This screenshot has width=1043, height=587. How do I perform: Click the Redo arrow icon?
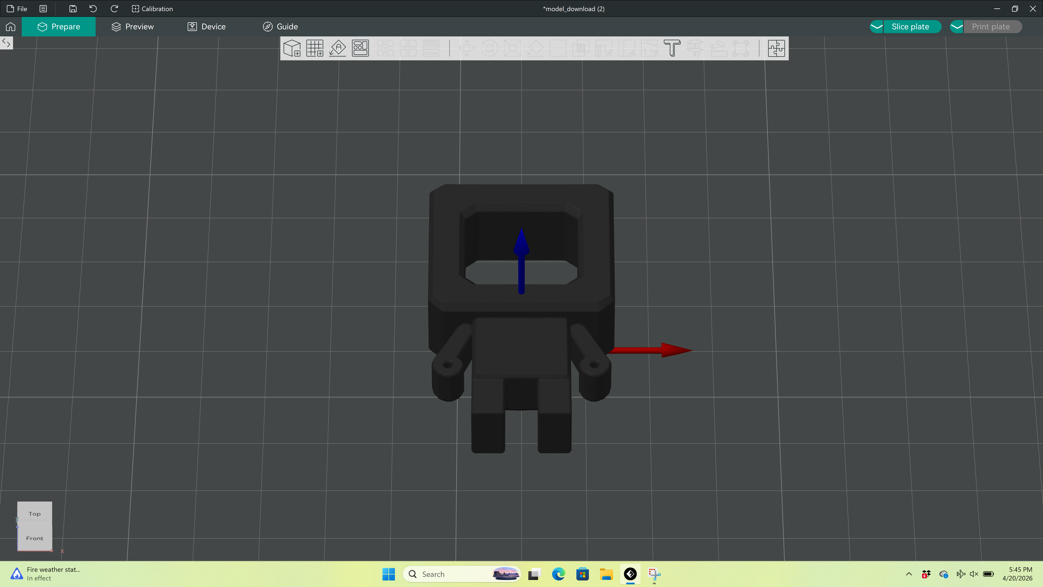(114, 8)
